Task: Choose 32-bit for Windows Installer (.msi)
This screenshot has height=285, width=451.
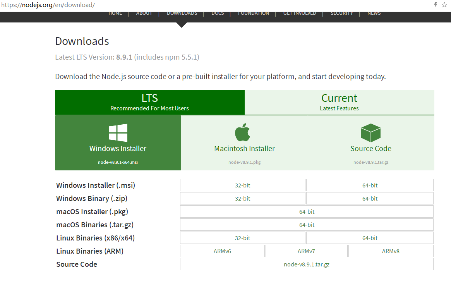Action: (242, 185)
